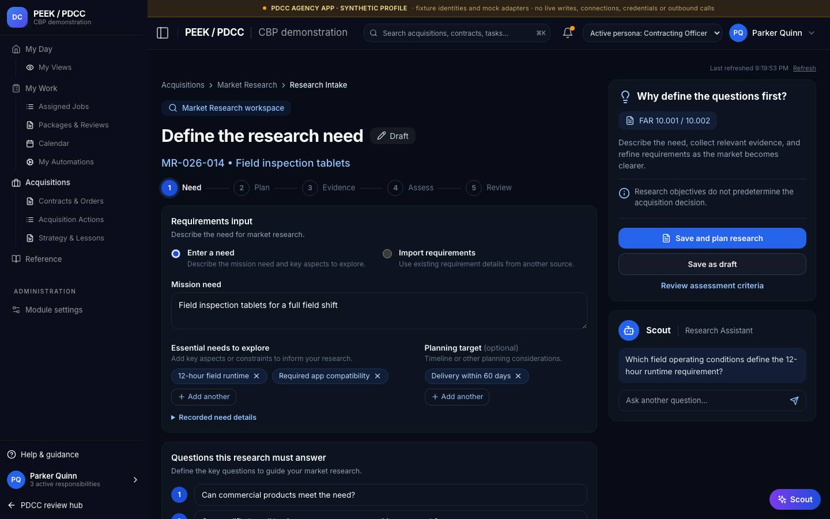Click the DC organization logo
The height and width of the screenshot is (519, 830).
(17, 17)
